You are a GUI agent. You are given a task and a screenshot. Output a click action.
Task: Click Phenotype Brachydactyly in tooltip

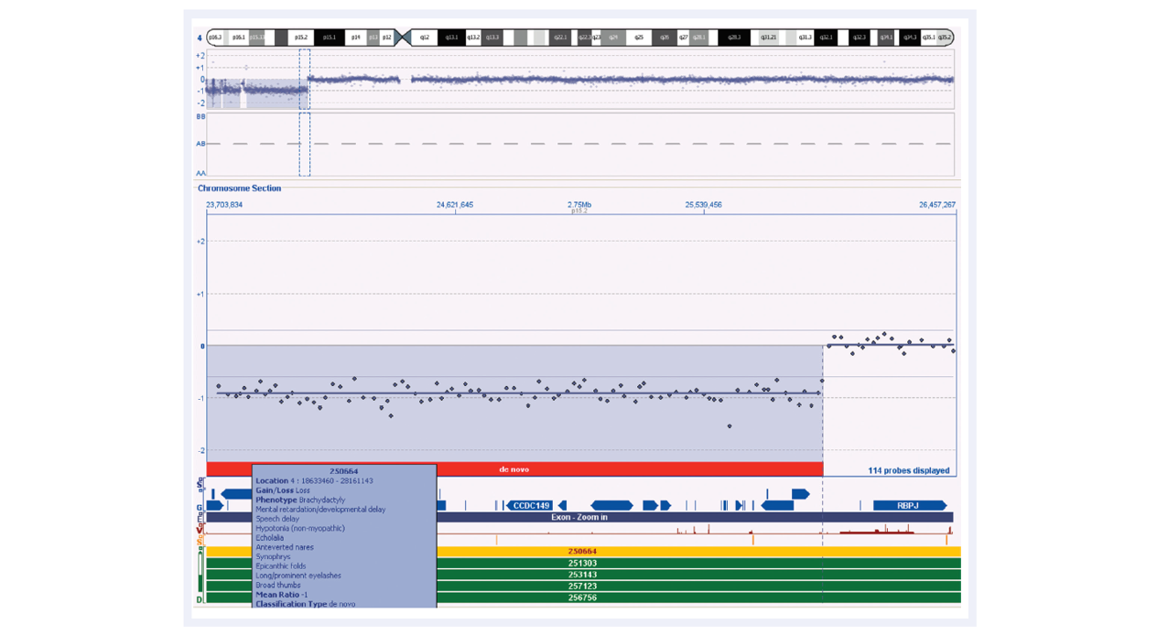[x=300, y=500]
